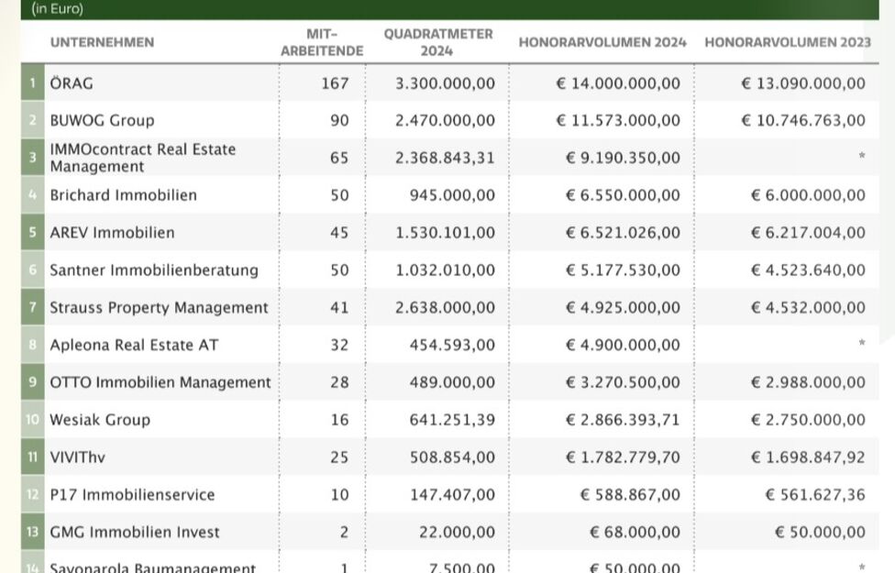Click the HONORARVOLUMEN 2024 column header

(602, 42)
